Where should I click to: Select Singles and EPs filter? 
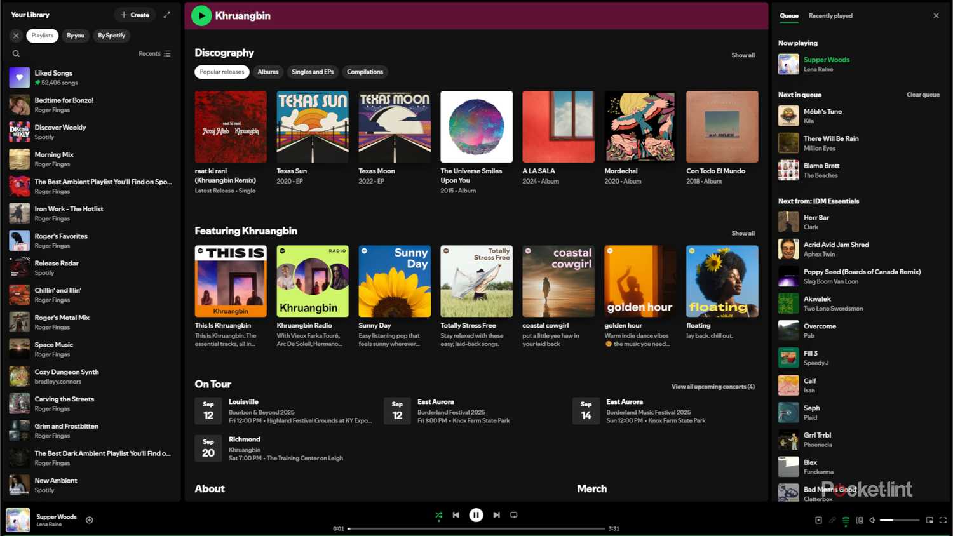(313, 72)
